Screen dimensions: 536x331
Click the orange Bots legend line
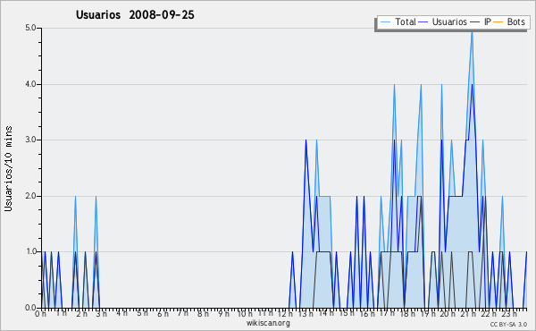tap(498, 22)
